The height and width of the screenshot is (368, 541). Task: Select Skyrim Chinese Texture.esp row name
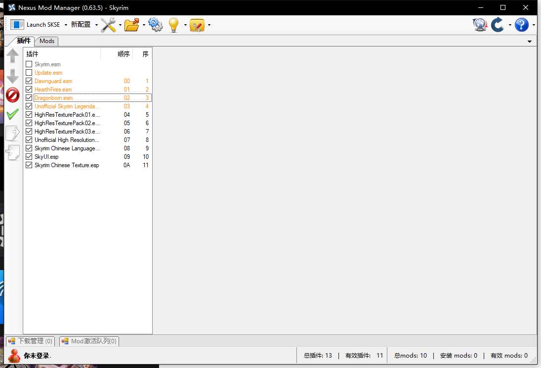(67, 165)
